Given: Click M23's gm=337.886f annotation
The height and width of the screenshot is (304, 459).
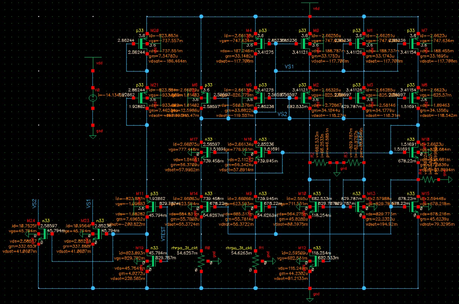Looking at the screenshot, I should point(77,246).
